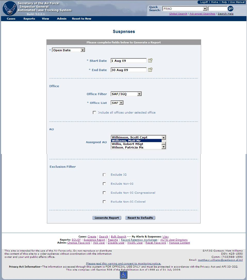Image resolution: width=247 pixels, height=280 pixels.
Task: Open the Help link in header
Action: coord(224,2)
